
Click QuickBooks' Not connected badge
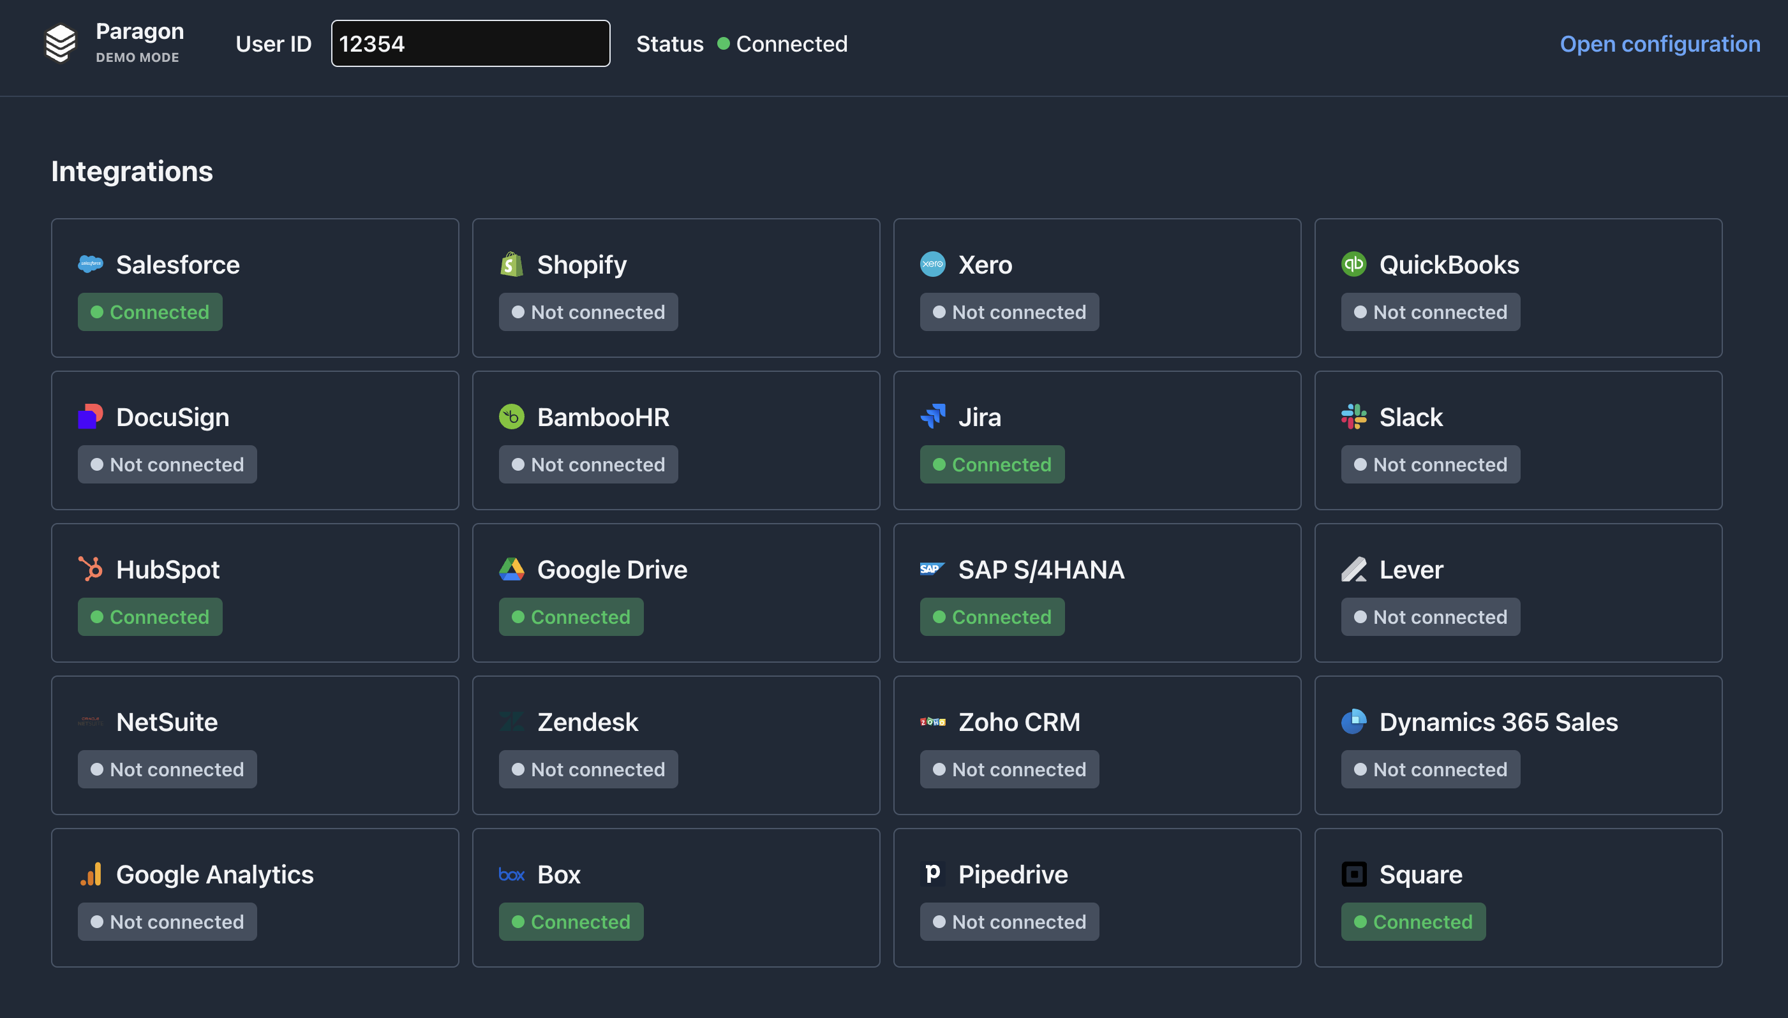pos(1431,312)
